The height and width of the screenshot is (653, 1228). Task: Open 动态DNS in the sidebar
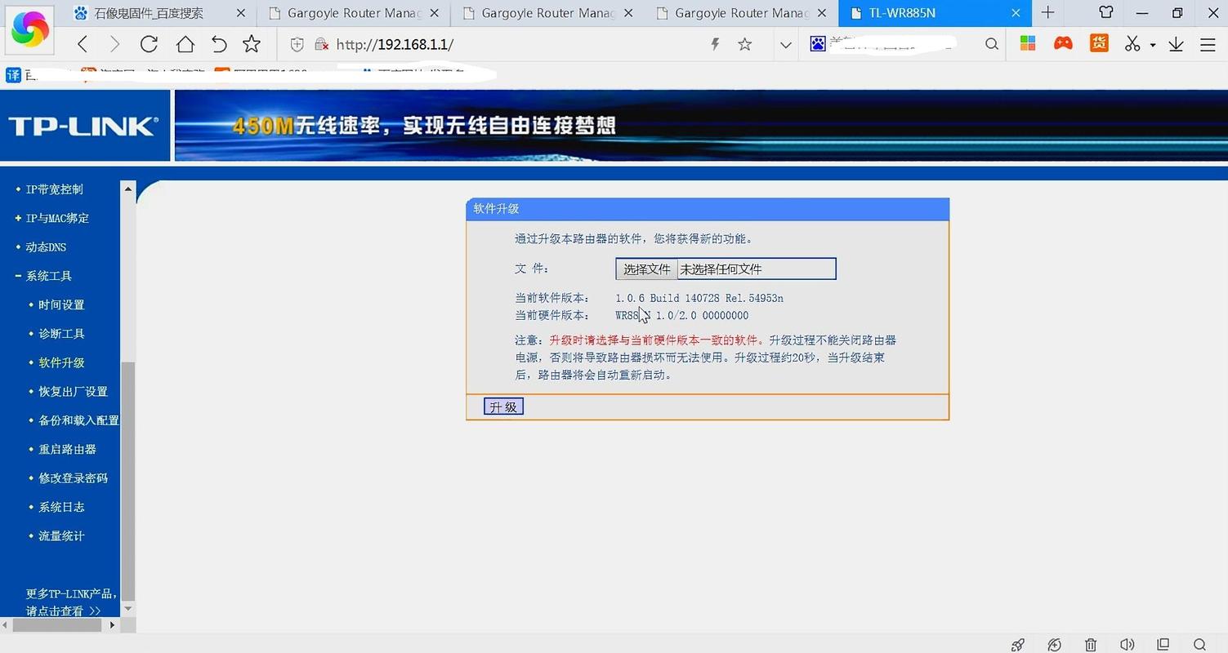point(46,247)
